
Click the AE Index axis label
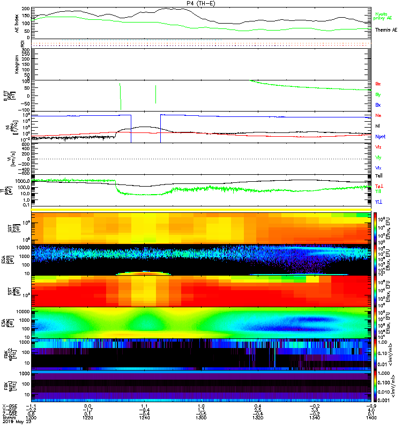point(17,24)
